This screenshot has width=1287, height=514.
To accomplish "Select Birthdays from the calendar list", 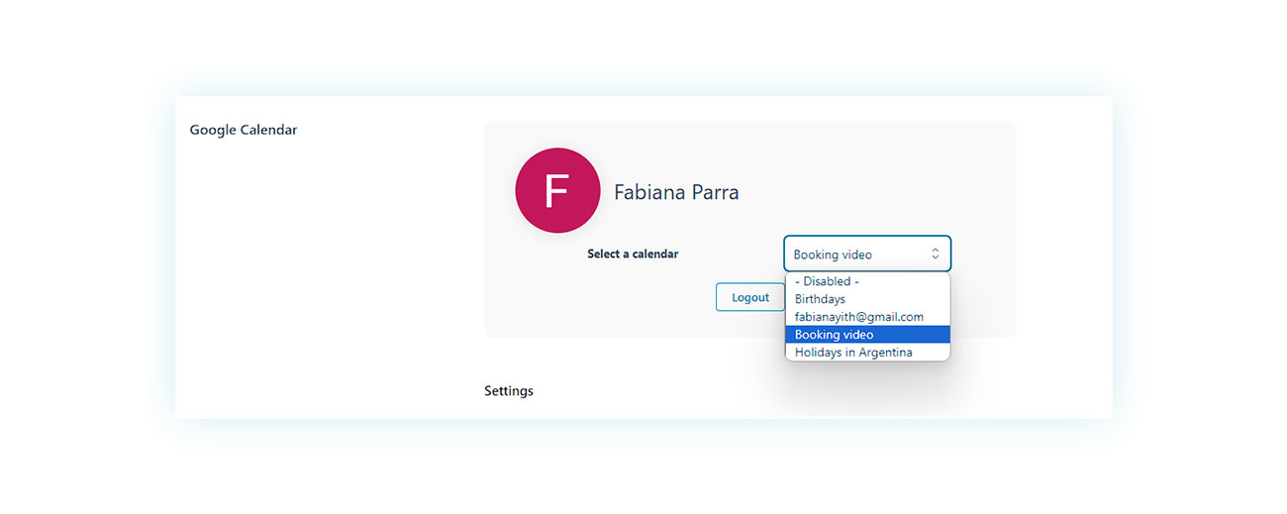I will click(867, 299).
